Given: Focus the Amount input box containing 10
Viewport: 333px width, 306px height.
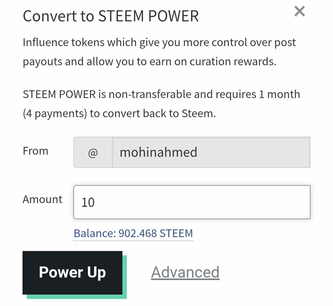Looking at the screenshot, I should point(191,202).
